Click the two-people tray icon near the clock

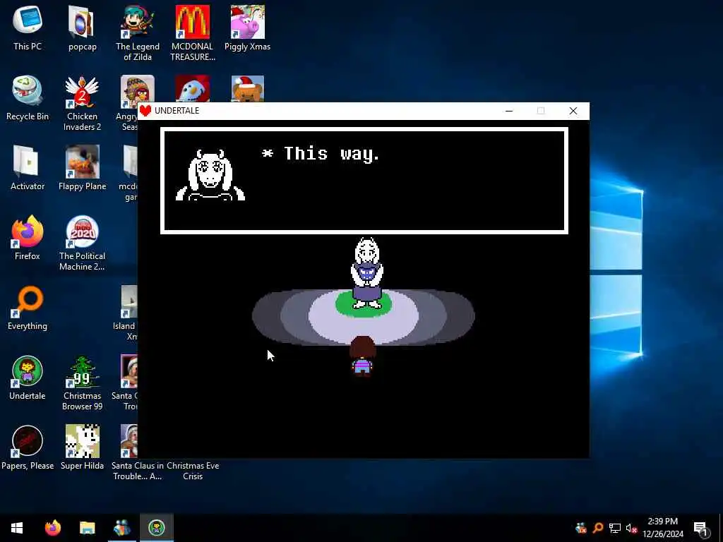581,528
